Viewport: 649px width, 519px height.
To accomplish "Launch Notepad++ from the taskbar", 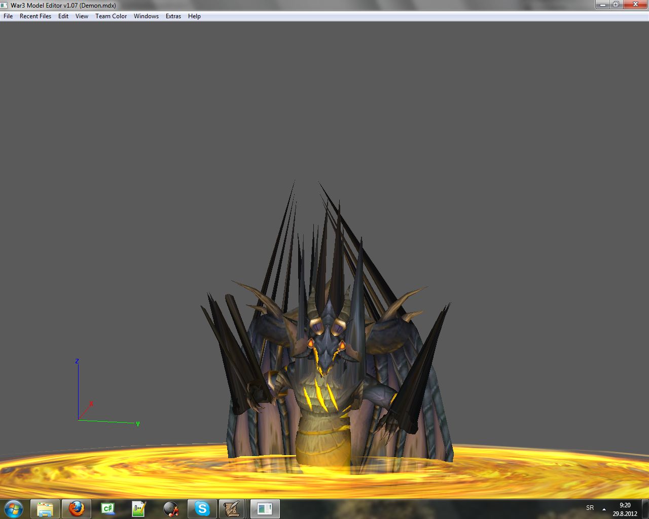I will (139, 509).
